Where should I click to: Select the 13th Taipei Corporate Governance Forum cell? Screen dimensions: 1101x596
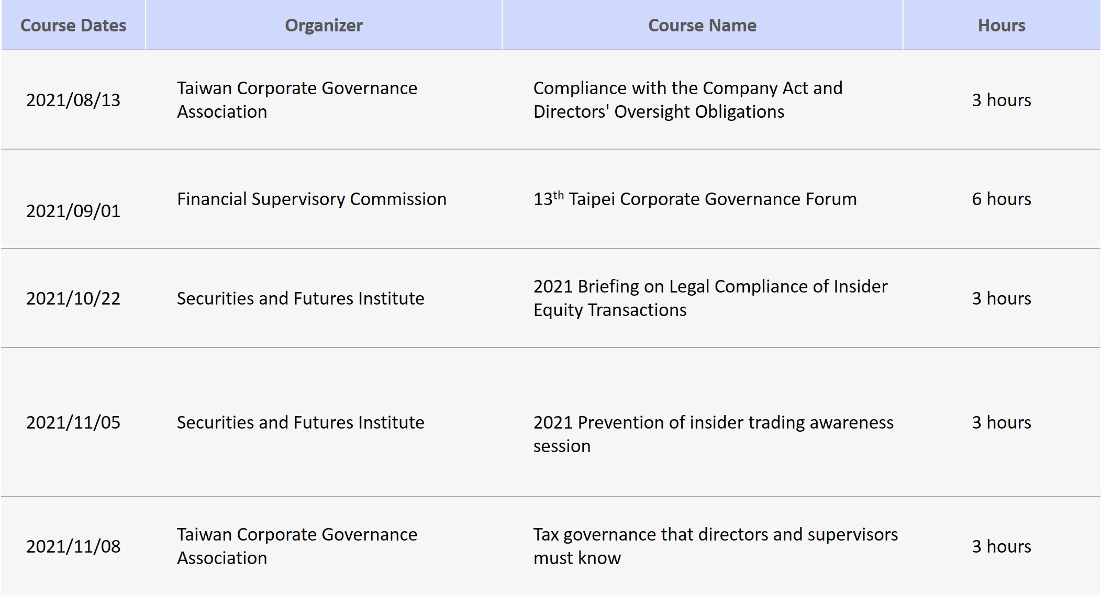click(695, 199)
